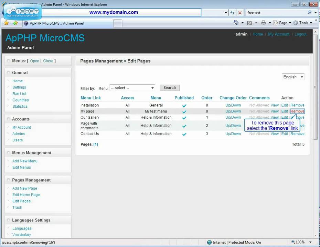Open My Account in the header

pyautogui.click(x=279, y=34)
